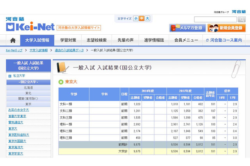Click the 志願者前年比 column header
250x166 pixels.
pos(210,94)
